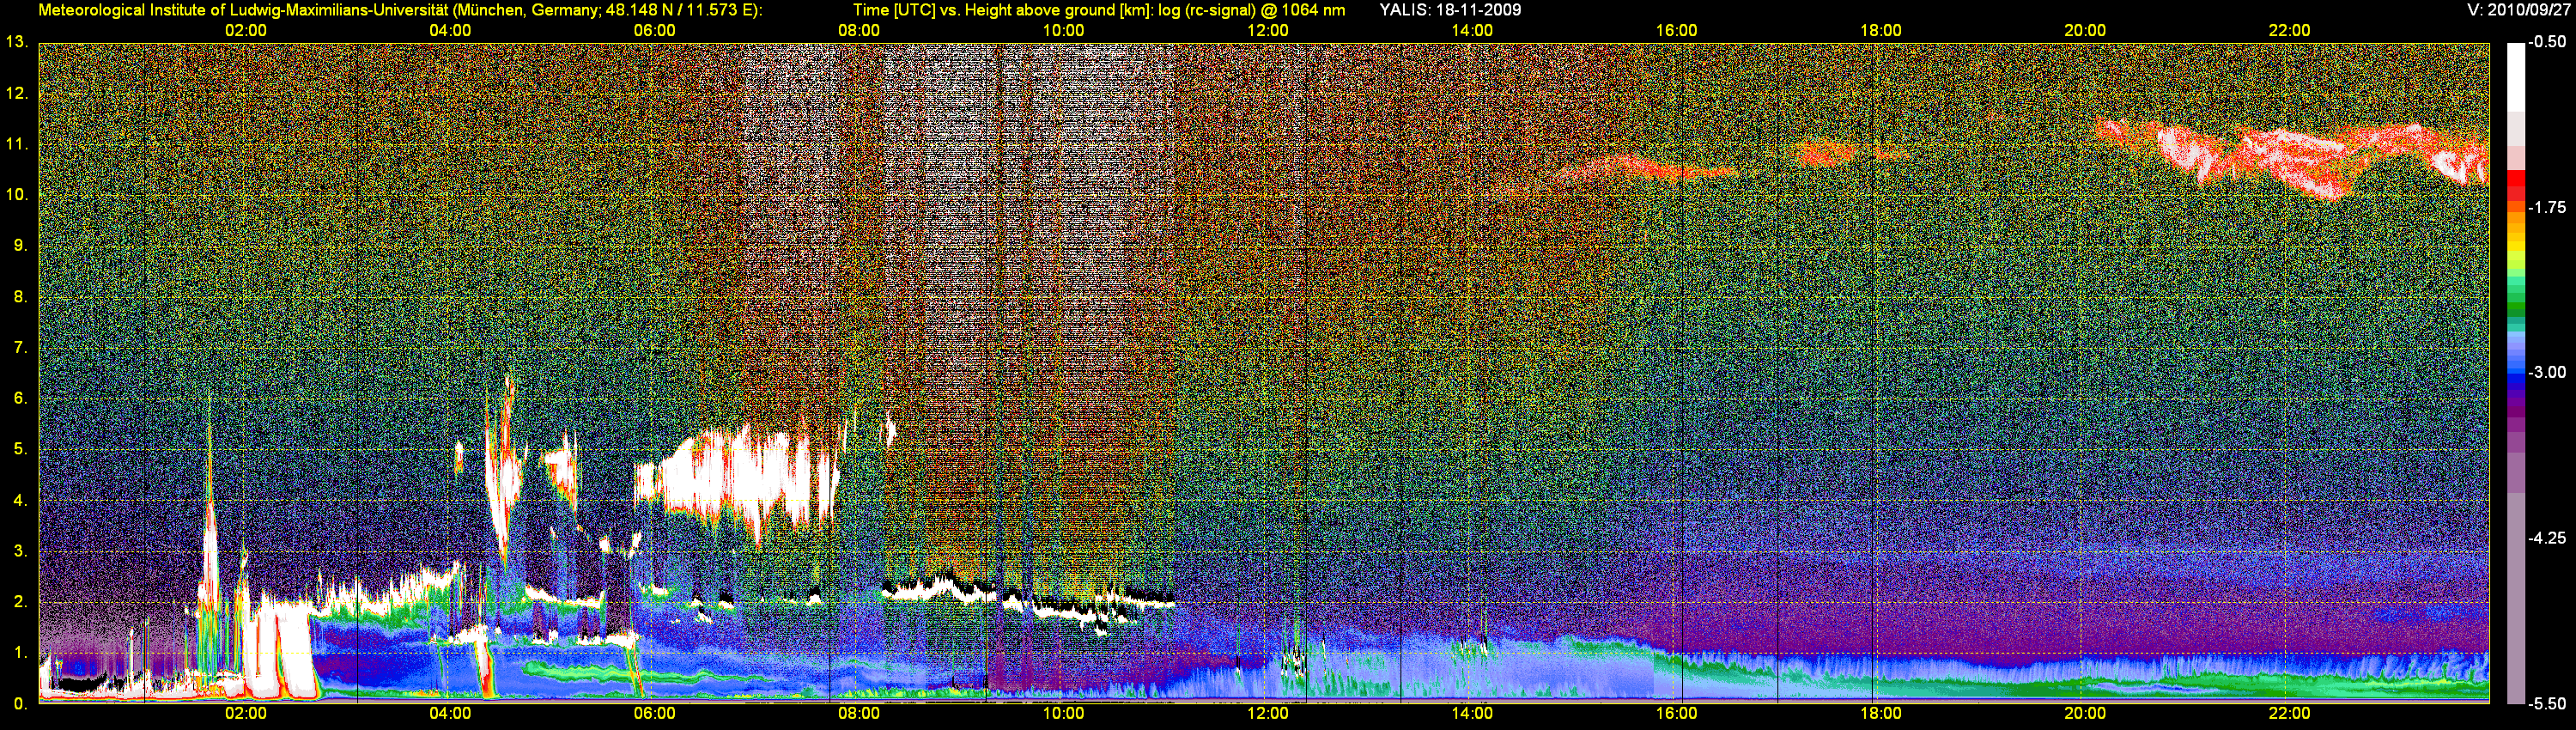This screenshot has height=730, width=2576.
Task: Click the 16:00 label on the bottom time axis
Action: [x=1676, y=713]
